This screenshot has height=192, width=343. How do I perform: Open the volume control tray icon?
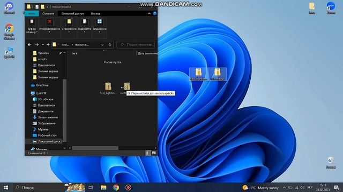(x=302, y=188)
